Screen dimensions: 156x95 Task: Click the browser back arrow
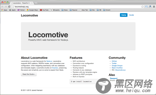coord(2,7)
